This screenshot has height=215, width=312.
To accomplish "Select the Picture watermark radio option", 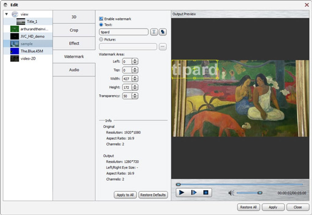I will 101,39.
